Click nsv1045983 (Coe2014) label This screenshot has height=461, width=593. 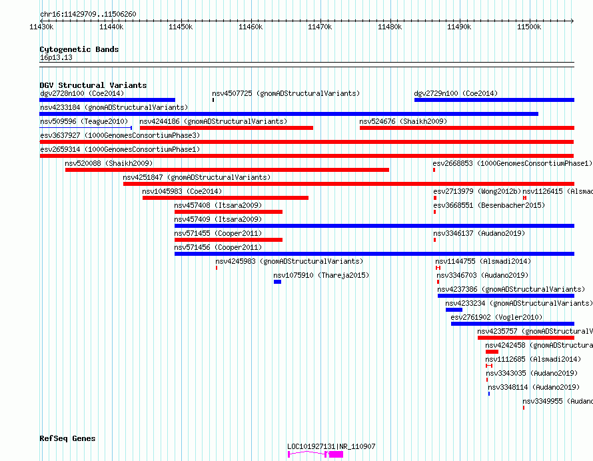[x=182, y=191]
